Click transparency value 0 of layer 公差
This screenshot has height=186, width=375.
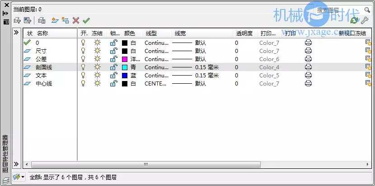click(x=237, y=59)
